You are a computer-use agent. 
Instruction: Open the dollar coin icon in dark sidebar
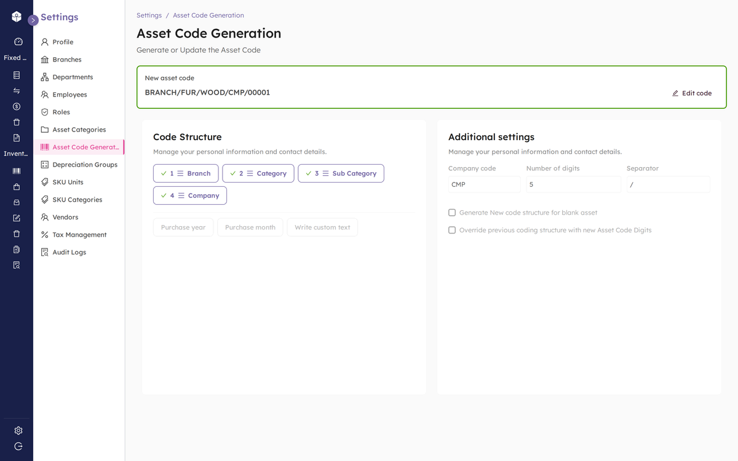(x=17, y=106)
